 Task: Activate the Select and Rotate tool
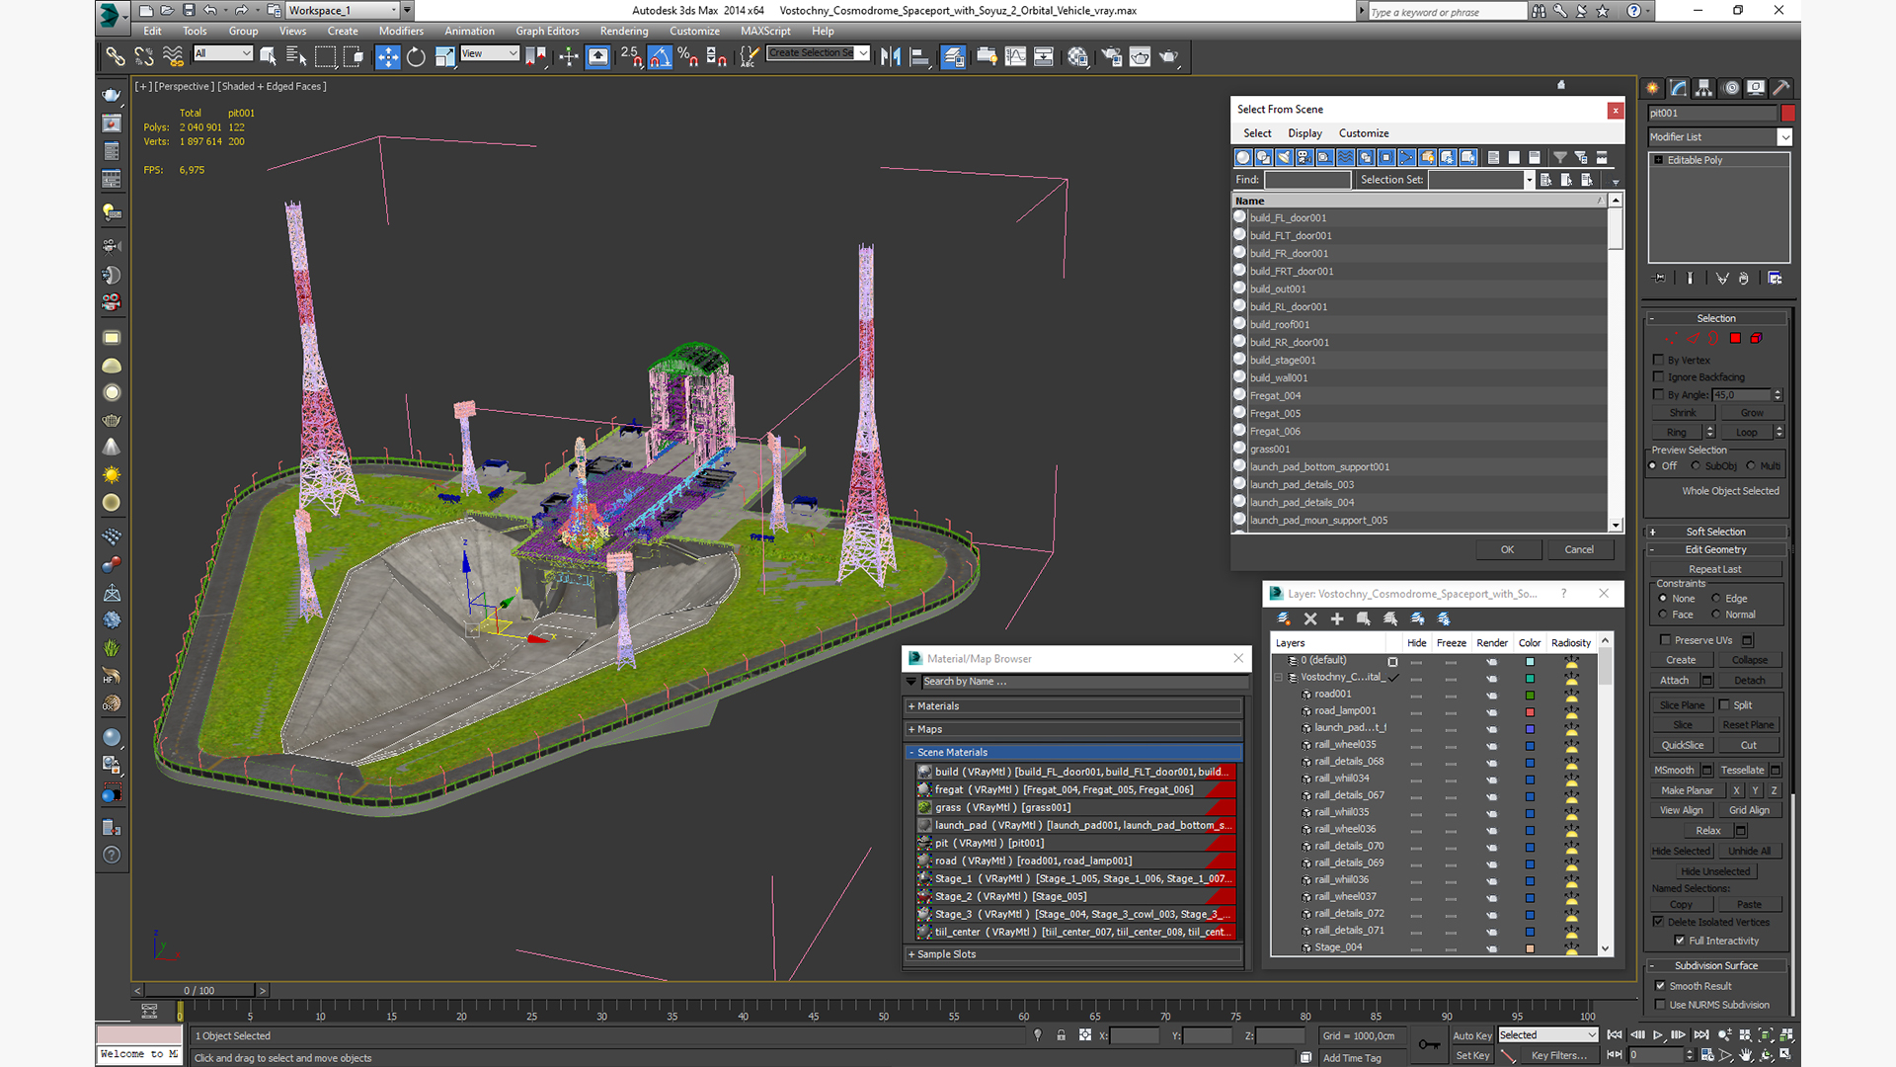click(416, 56)
